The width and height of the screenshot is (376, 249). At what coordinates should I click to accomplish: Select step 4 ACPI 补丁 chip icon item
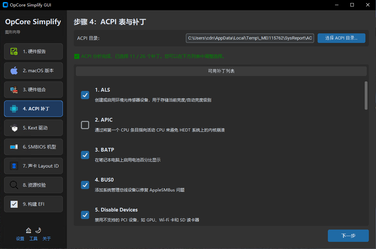(x=33, y=109)
